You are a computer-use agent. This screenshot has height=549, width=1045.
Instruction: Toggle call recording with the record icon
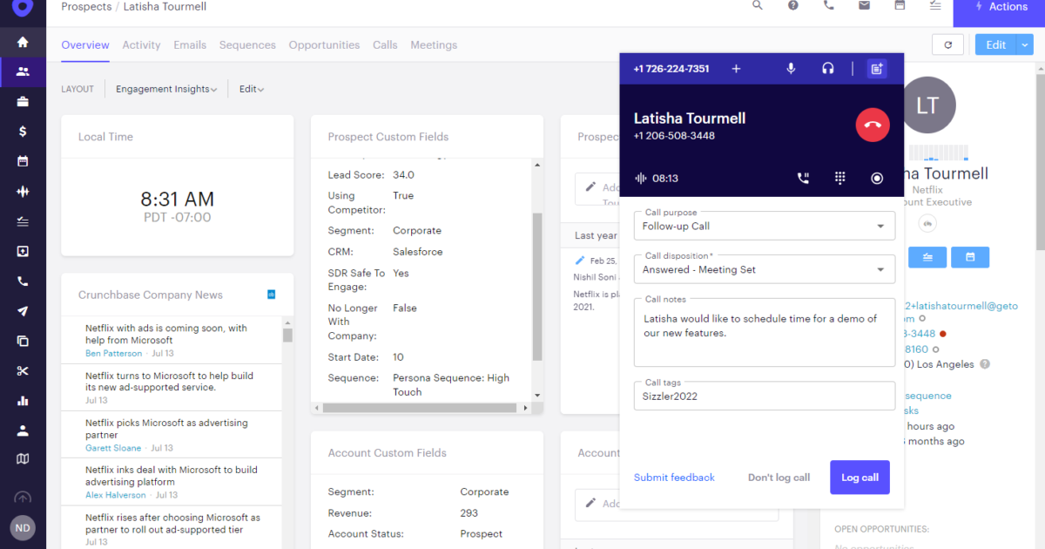tap(876, 178)
